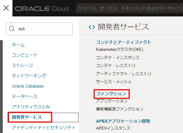Select コンピュート from the navigation menu
This screenshot has width=183, height=133.
point(25,55)
